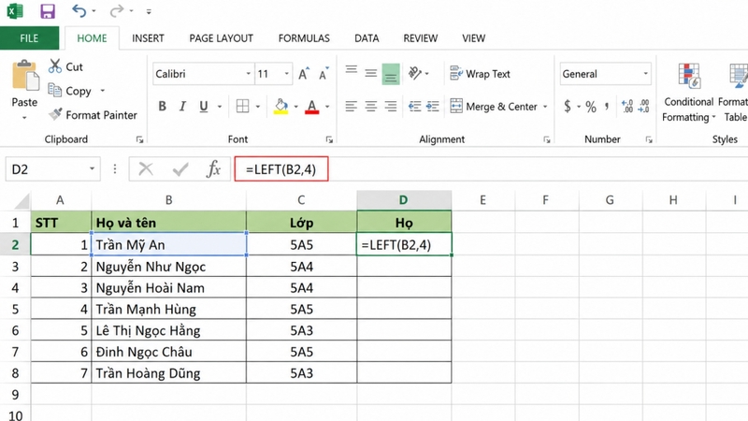Cancel formula entry with X icon

(146, 169)
